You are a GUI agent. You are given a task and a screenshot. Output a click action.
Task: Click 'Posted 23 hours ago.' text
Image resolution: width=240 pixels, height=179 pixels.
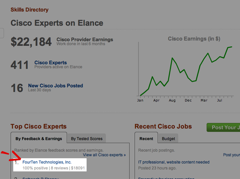click(157, 168)
